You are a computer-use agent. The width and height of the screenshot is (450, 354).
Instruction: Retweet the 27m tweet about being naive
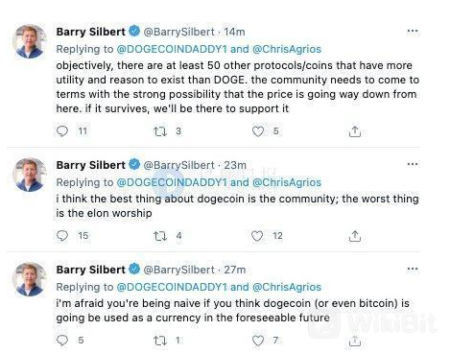click(x=160, y=341)
